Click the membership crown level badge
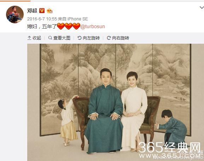The width and height of the screenshot is (204, 161). tap(49, 11)
